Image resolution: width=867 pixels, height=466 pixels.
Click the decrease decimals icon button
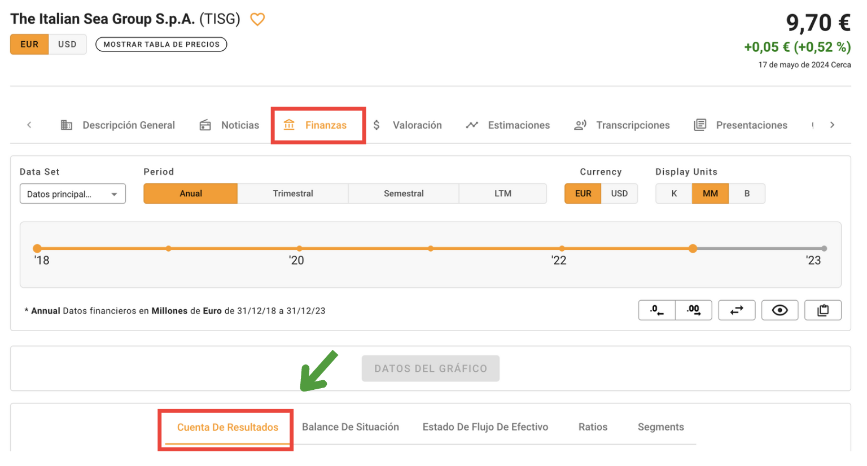coord(656,310)
